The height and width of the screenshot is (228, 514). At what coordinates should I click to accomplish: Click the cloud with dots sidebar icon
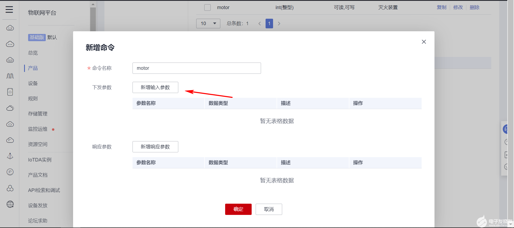coord(10,44)
